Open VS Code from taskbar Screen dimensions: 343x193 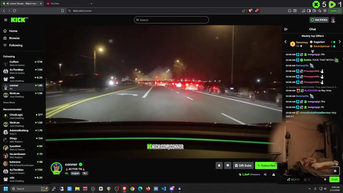click(164, 189)
